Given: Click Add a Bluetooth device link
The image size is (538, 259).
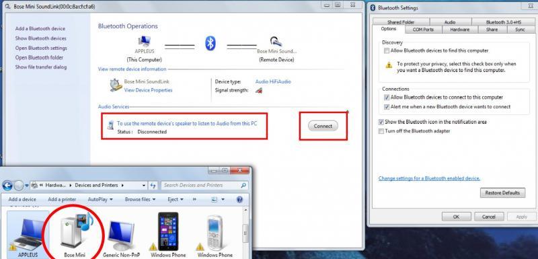Looking at the screenshot, I should pyautogui.click(x=40, y=29).
